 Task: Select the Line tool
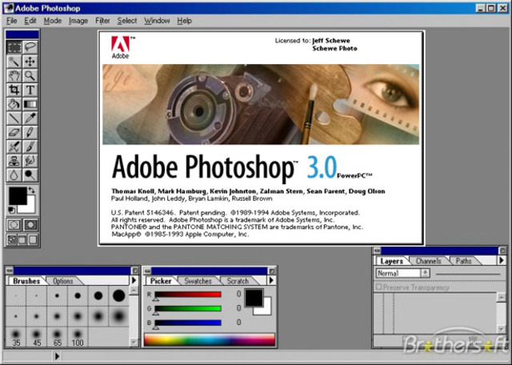(x=14, y=118)
